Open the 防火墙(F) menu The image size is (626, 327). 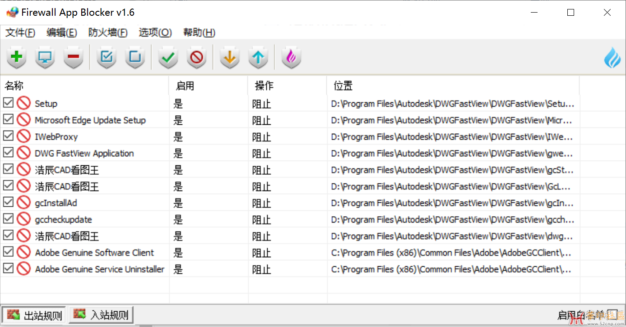point(108,32)
